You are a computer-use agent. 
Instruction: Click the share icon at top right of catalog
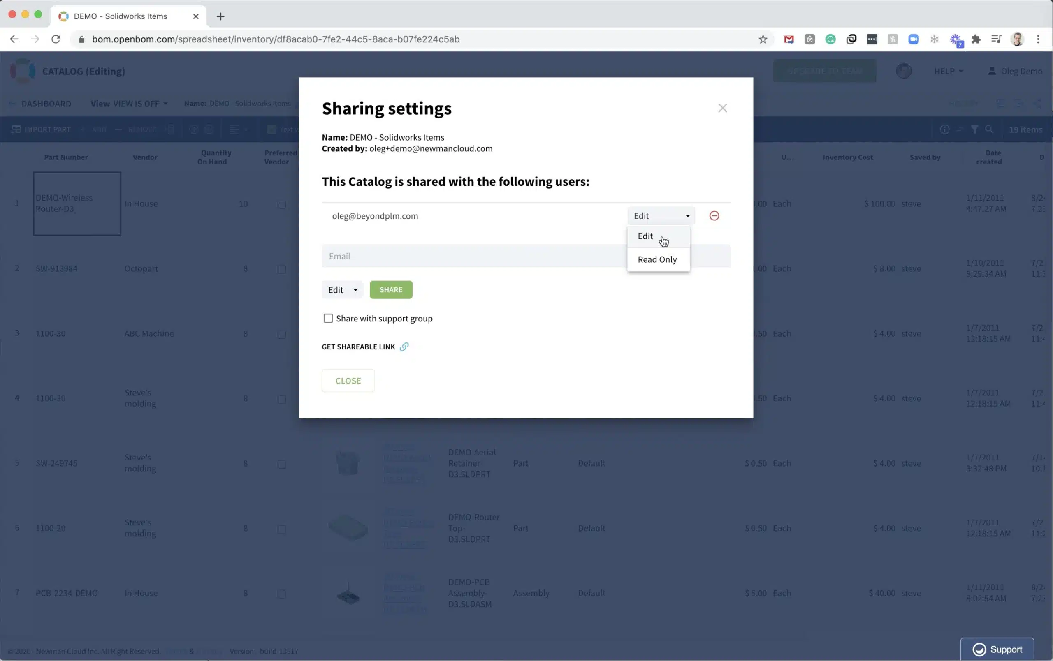pos(1037,104)
